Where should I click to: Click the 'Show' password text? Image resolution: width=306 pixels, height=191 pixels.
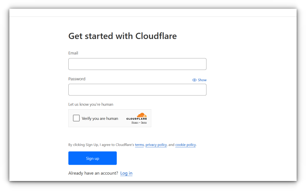pyautogui.click(x=202, y=80)
